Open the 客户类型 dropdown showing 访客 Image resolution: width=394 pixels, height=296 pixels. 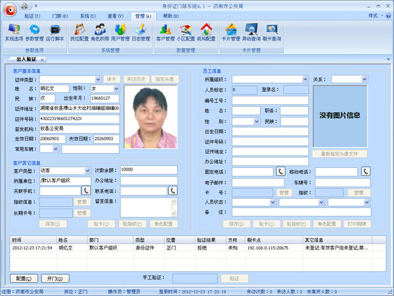87,171
